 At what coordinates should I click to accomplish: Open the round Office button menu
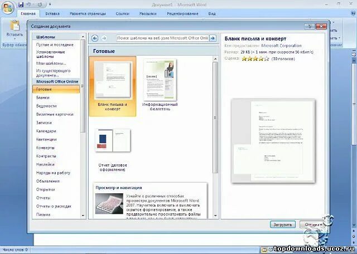[x=7, y=8]
